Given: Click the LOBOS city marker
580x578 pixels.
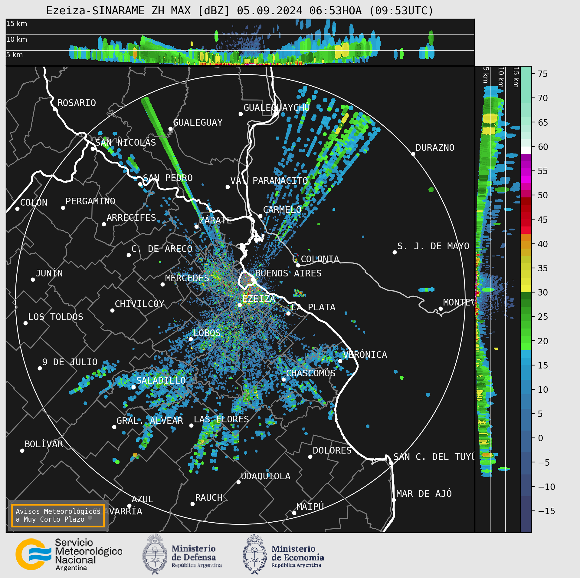Looking at the screenshot, I should [x=191, y=339].
